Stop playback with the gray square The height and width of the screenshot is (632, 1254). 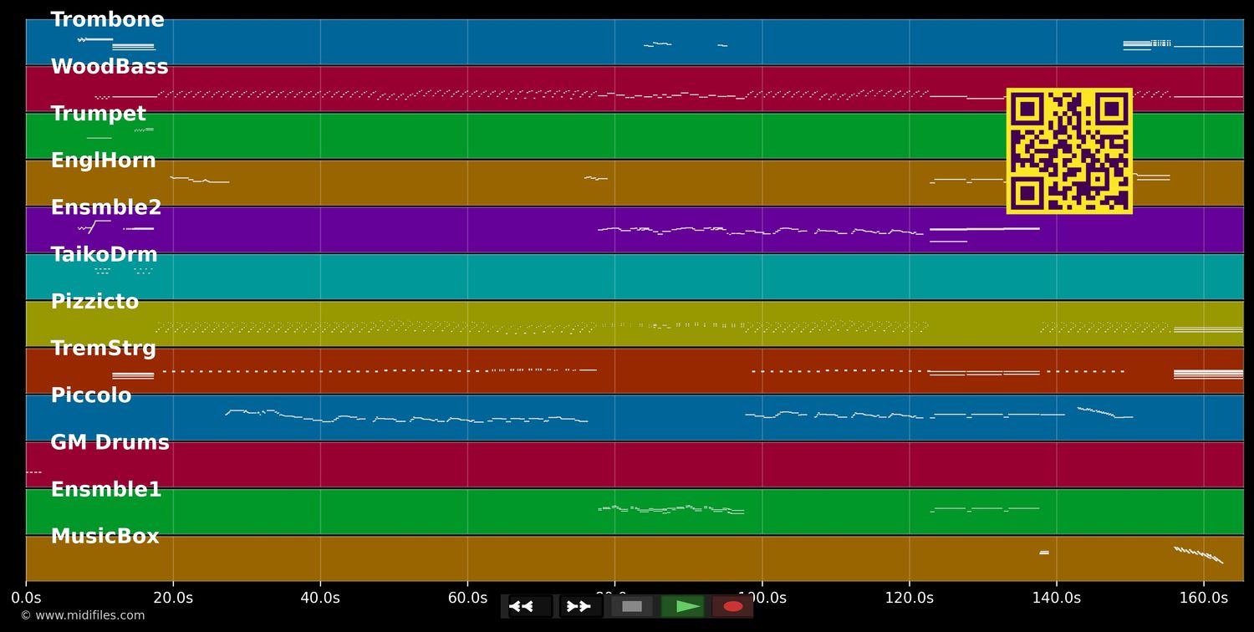632,606
